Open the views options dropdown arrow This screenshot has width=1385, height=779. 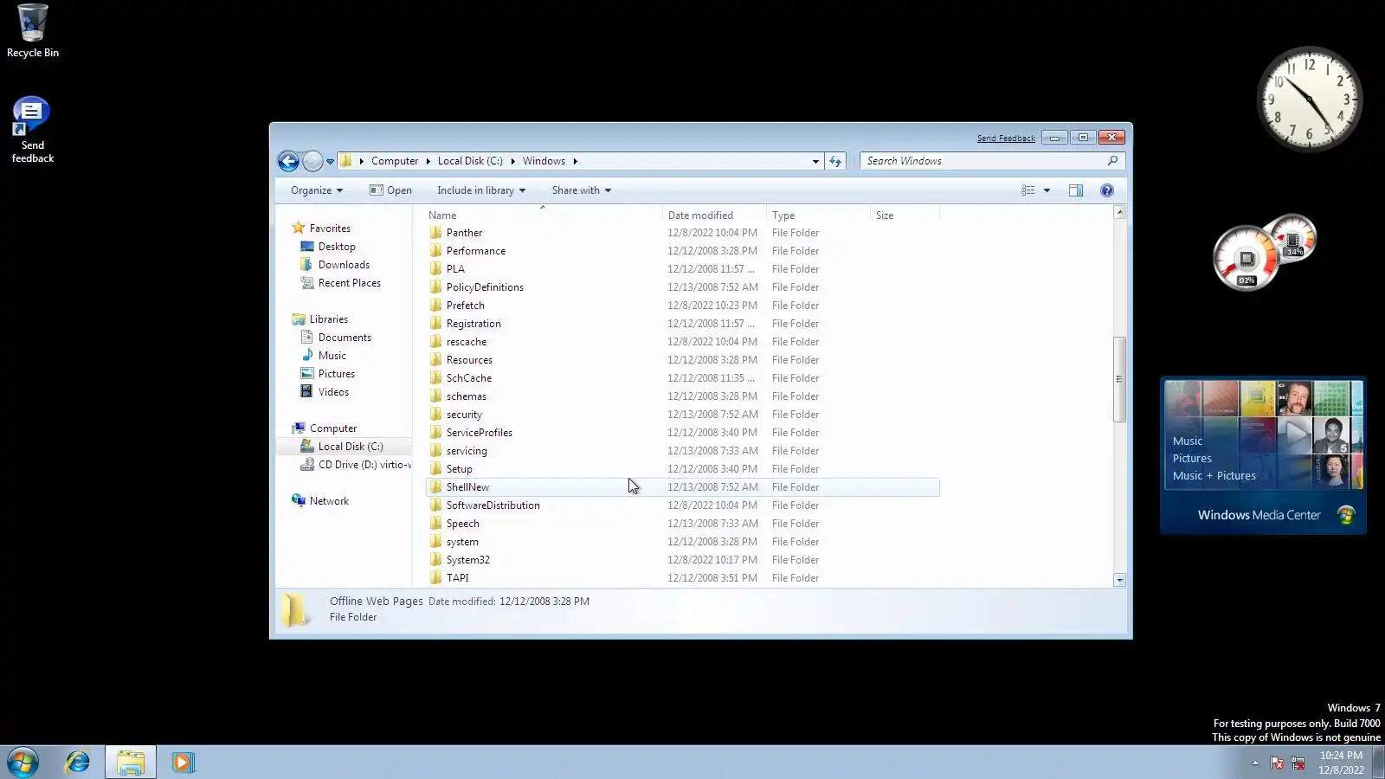pyautogui.click(x=1047, y=190)
